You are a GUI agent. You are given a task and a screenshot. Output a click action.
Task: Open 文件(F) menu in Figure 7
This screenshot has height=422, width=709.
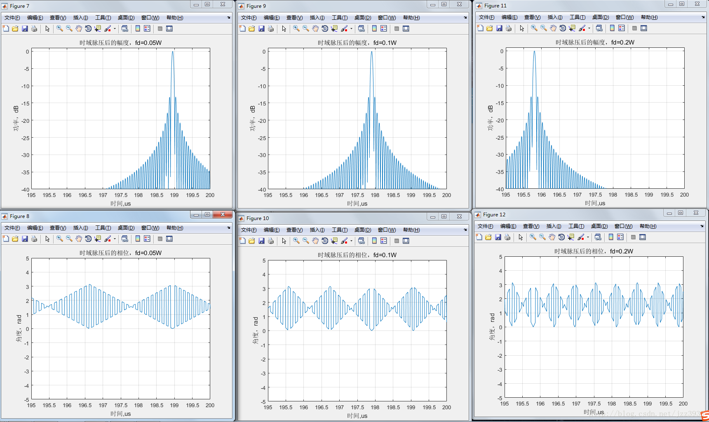coord(12,18)
